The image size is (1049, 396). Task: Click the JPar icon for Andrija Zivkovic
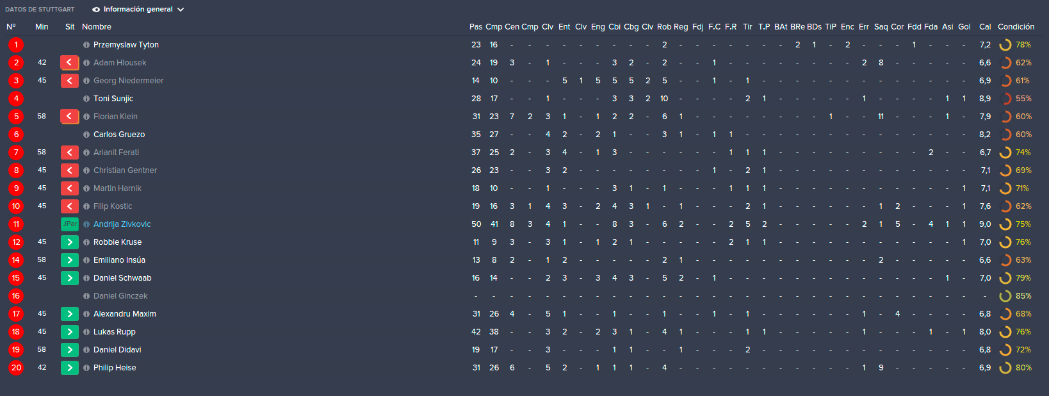pyautogui.click(x=69, y=224)
